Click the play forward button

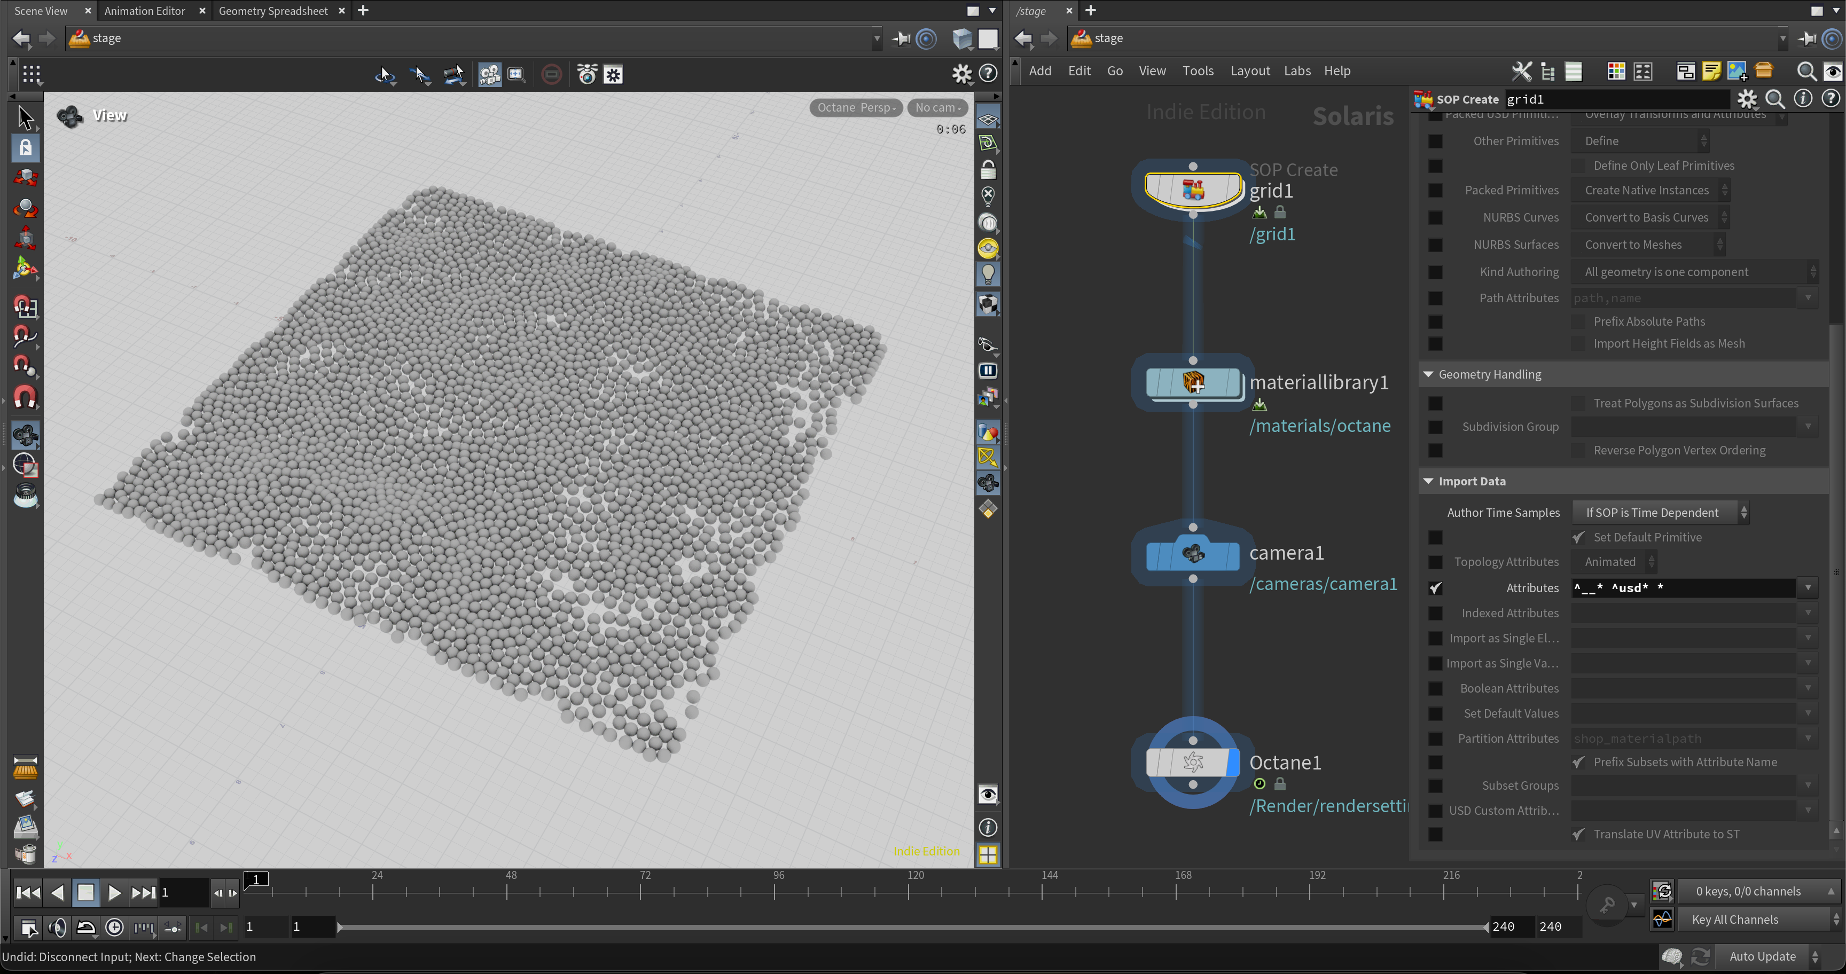(114, 892)
